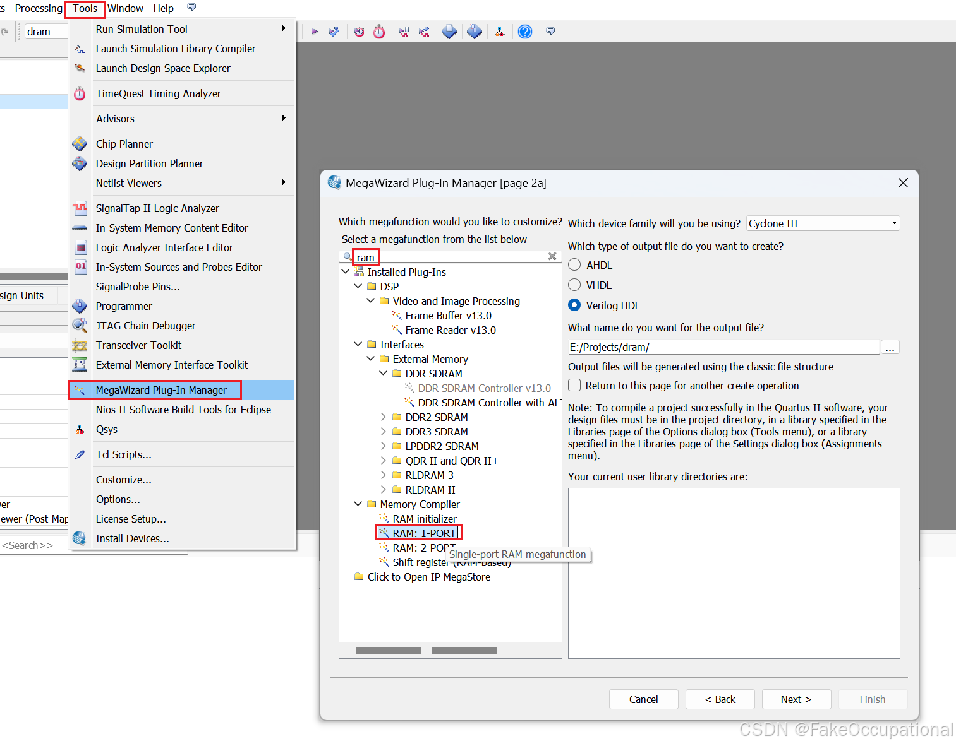Image resolution: width=956 pixels, height=746 pixels.
Task: Click the Gate Level Simulation toolbar icon
Action: pyautogui.click(x=424, y=32)
